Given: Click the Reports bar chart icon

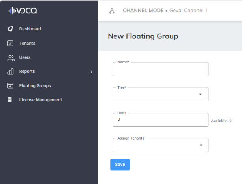Looking at the screenshot, I should pyautogui.click(x=11, y=72).
